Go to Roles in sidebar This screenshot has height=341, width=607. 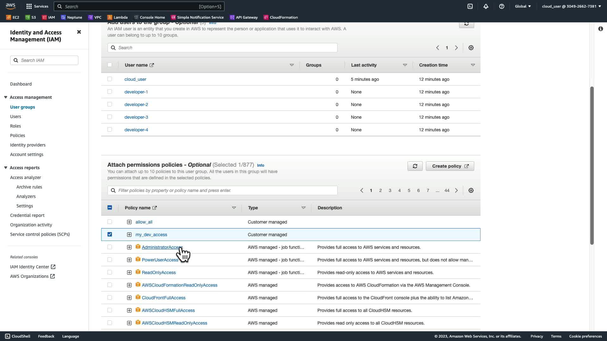(15, 126)
